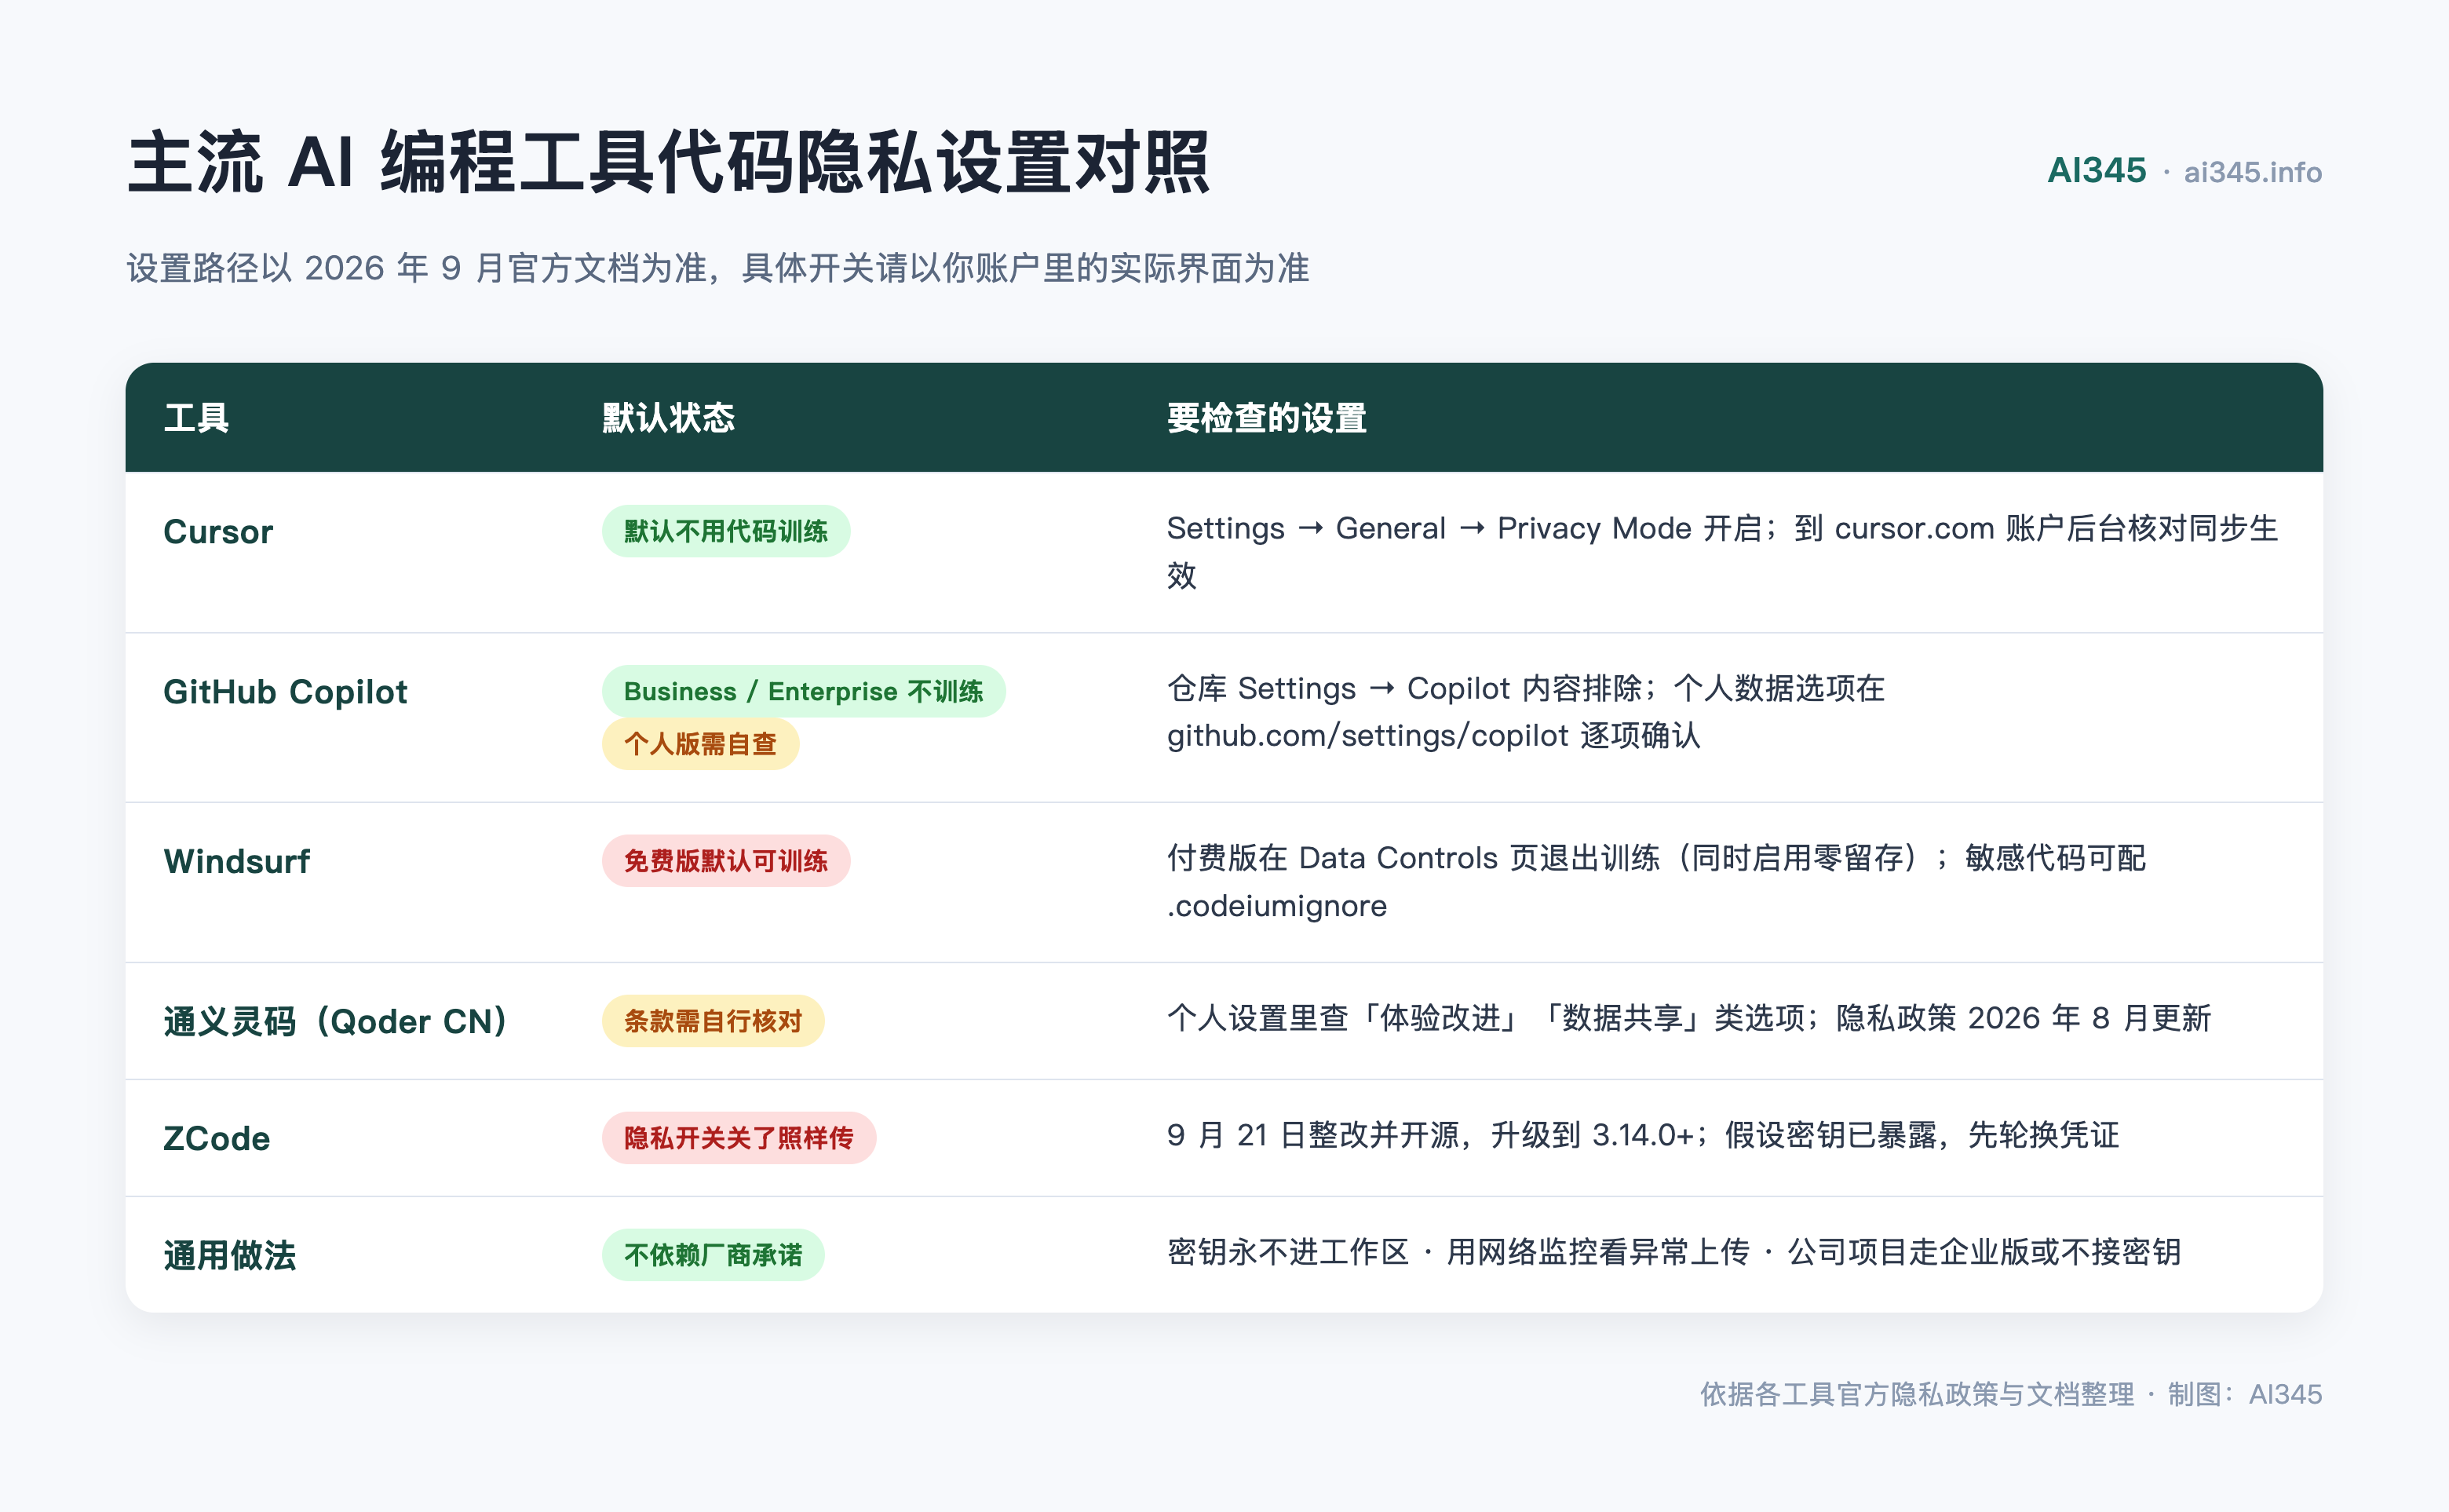Click the 默认不用代码训练 badge
The width and height of the screenshot is (2449, 1512).
pos(726,531)
